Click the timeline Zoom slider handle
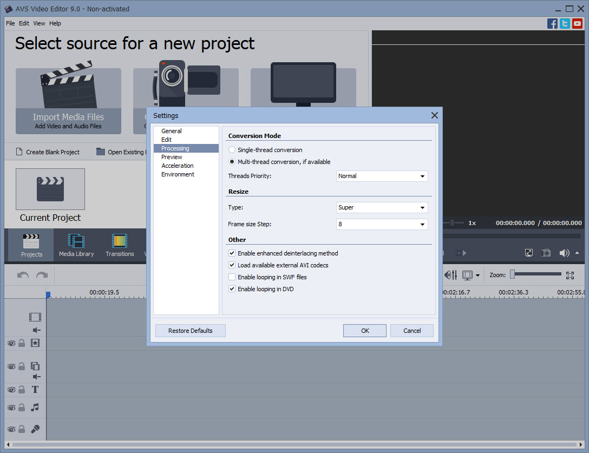The width and height of the screenshot is (589, 453). pyautogui.click(x=512, y=274)
